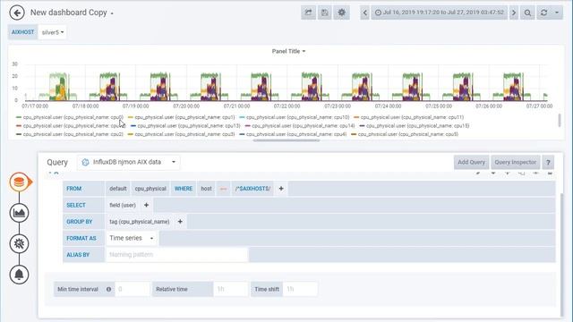Click the legend horizontal scrollbar
Image resolution: width=573 pixels, height=322 pixels.
[x=286, y=140]
